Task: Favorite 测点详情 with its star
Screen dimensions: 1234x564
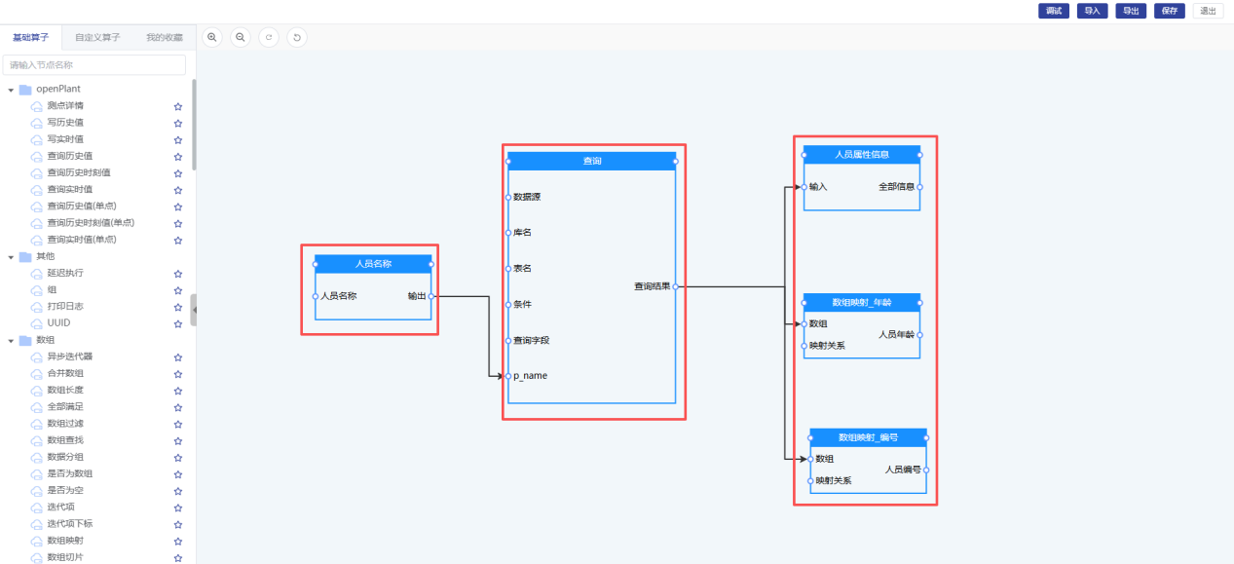Action: [178, 106]
